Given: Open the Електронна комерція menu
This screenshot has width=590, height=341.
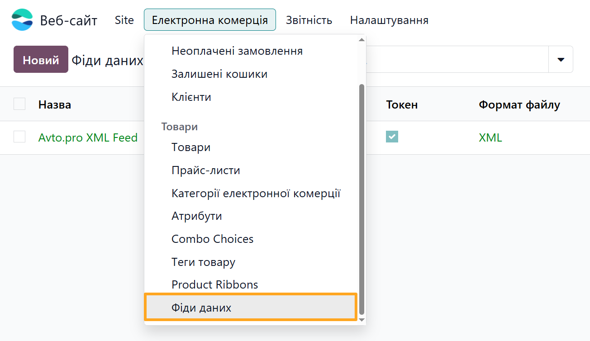Looking at the screenshot, I should click(209, 19).
